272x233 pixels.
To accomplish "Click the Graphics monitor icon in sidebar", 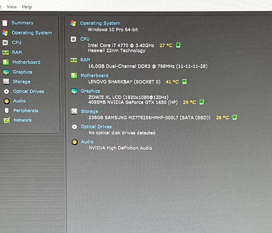I will coord(6,72).
